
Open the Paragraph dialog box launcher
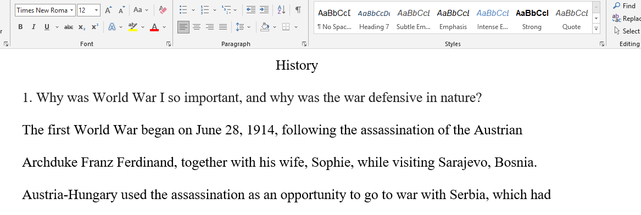pos(304,44)
